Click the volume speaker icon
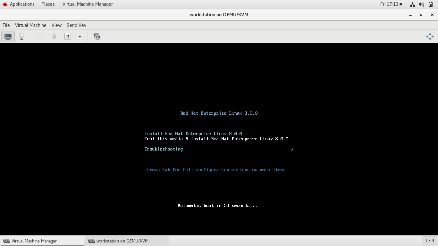438x246 pixels. tap(422, 4)
